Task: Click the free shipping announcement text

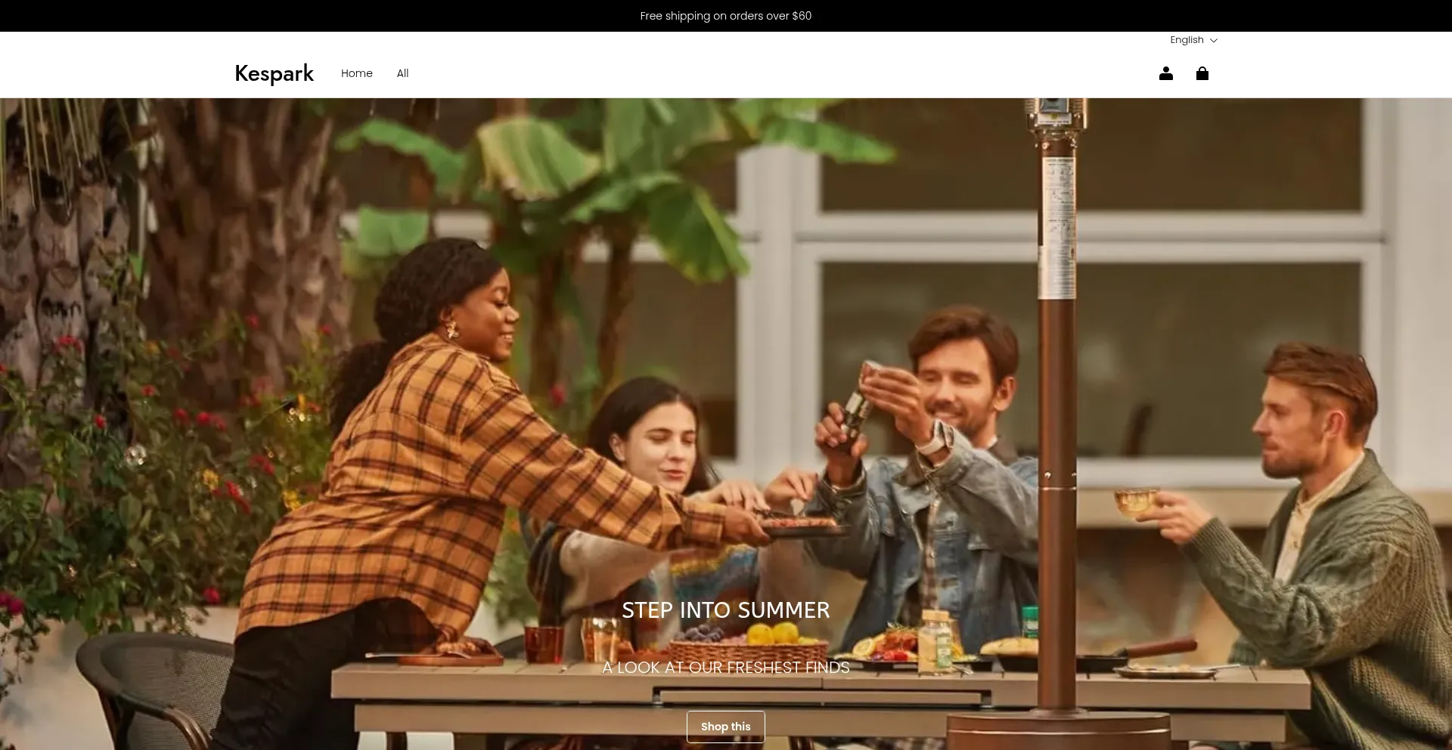Action: [x=725, y=16]
